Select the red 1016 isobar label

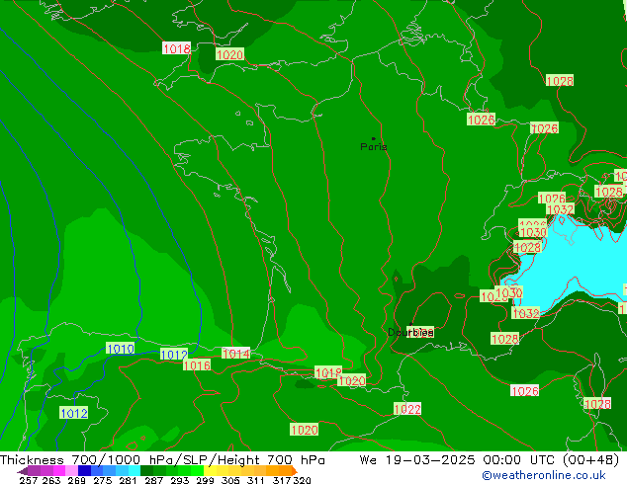197,365
